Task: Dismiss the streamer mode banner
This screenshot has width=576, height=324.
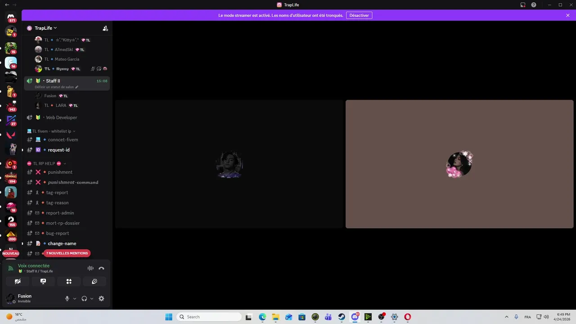Action: [568, 15]
